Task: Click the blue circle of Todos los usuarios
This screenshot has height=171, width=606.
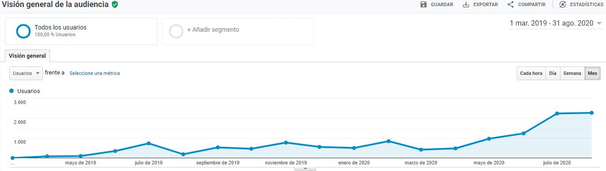Action: tap(23, 31)
